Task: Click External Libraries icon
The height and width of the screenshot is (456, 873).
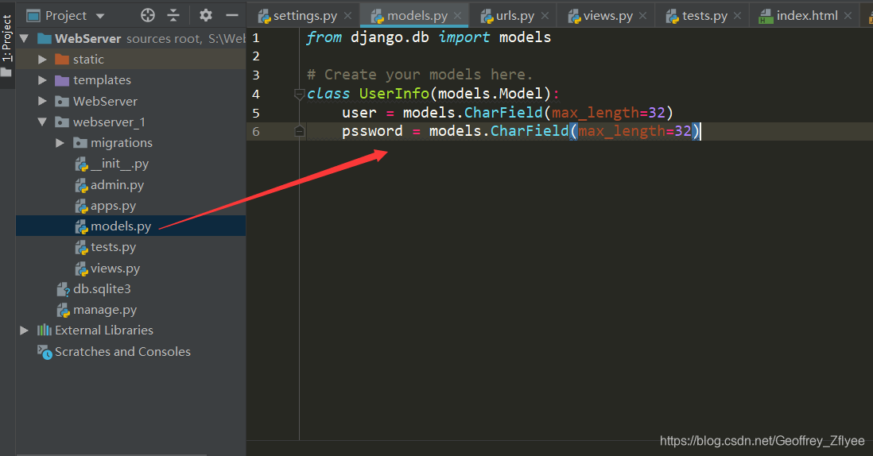Action: (44, 330)
